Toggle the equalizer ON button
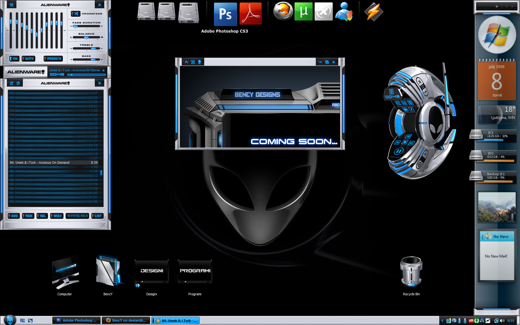 (14, 58)
